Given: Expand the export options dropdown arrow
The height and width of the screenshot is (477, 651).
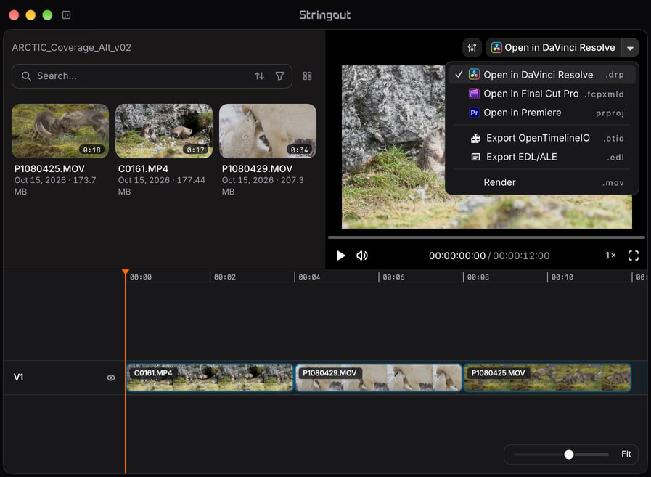Looking at the screenshot, I should click(x=630, y=48).
